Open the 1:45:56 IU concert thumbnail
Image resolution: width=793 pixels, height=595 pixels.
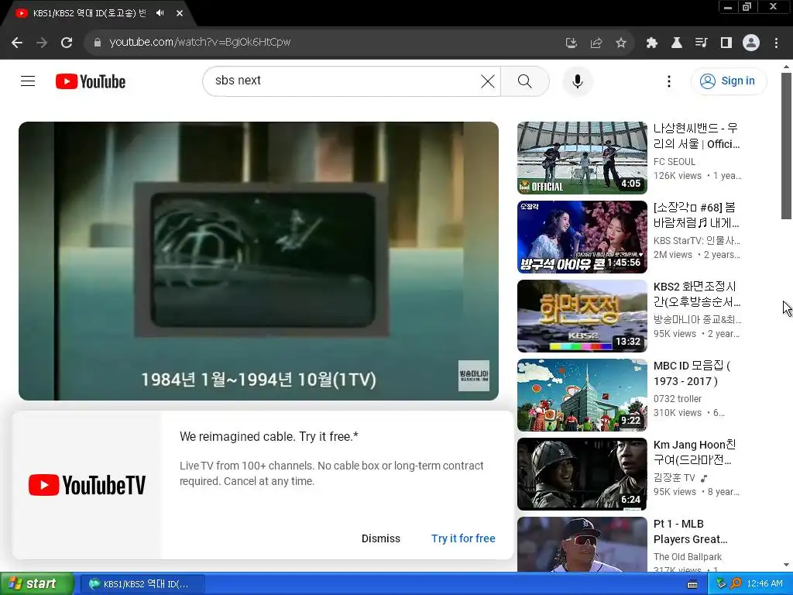(582, 237)
